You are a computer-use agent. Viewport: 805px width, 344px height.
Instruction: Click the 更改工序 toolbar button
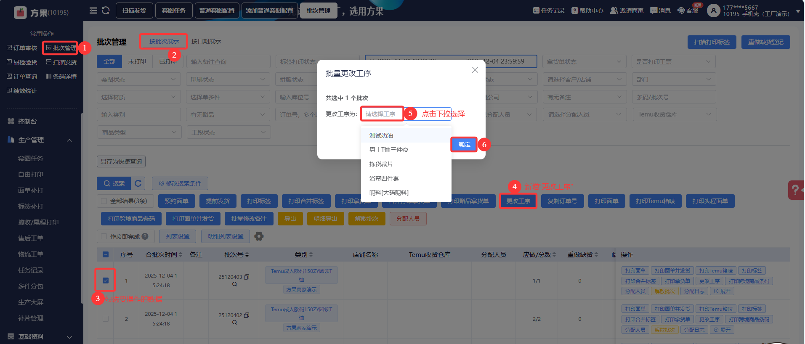[518, 201]
